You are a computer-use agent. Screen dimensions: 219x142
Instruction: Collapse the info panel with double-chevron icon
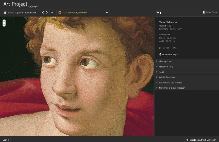[x=157, y=12]
